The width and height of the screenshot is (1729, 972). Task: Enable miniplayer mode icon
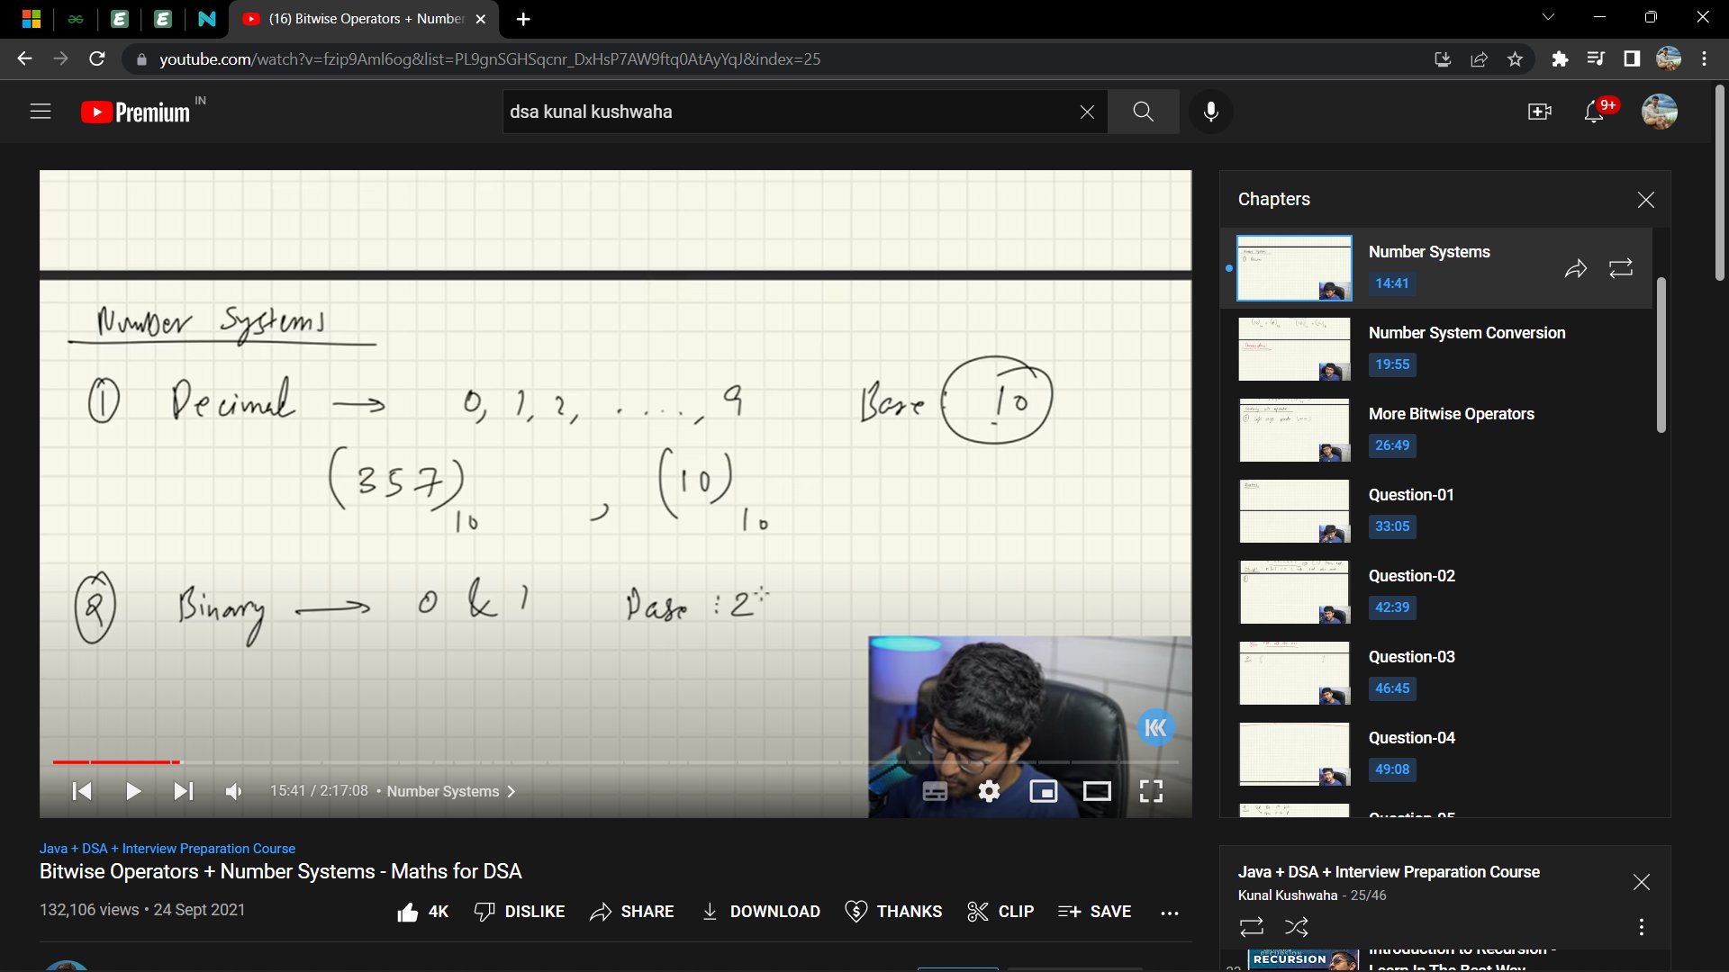pyautogui.click(x=1043, y=791)
